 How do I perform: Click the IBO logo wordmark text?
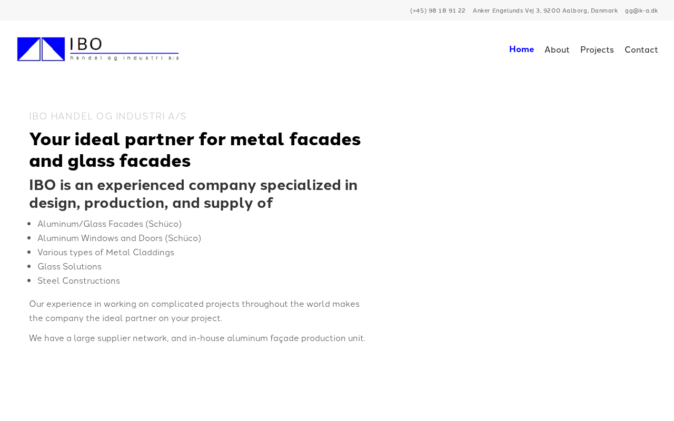coord(124,48)
